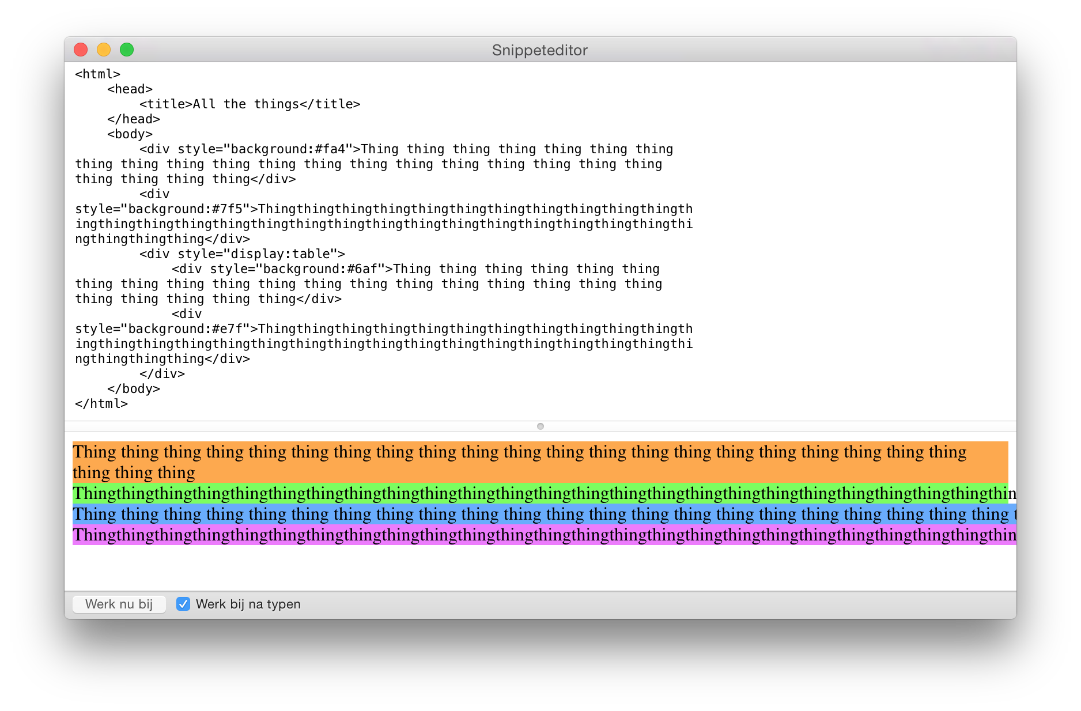1081x711 pixels.
Task: Place cursor in the display:table div line
Action: 242,254
